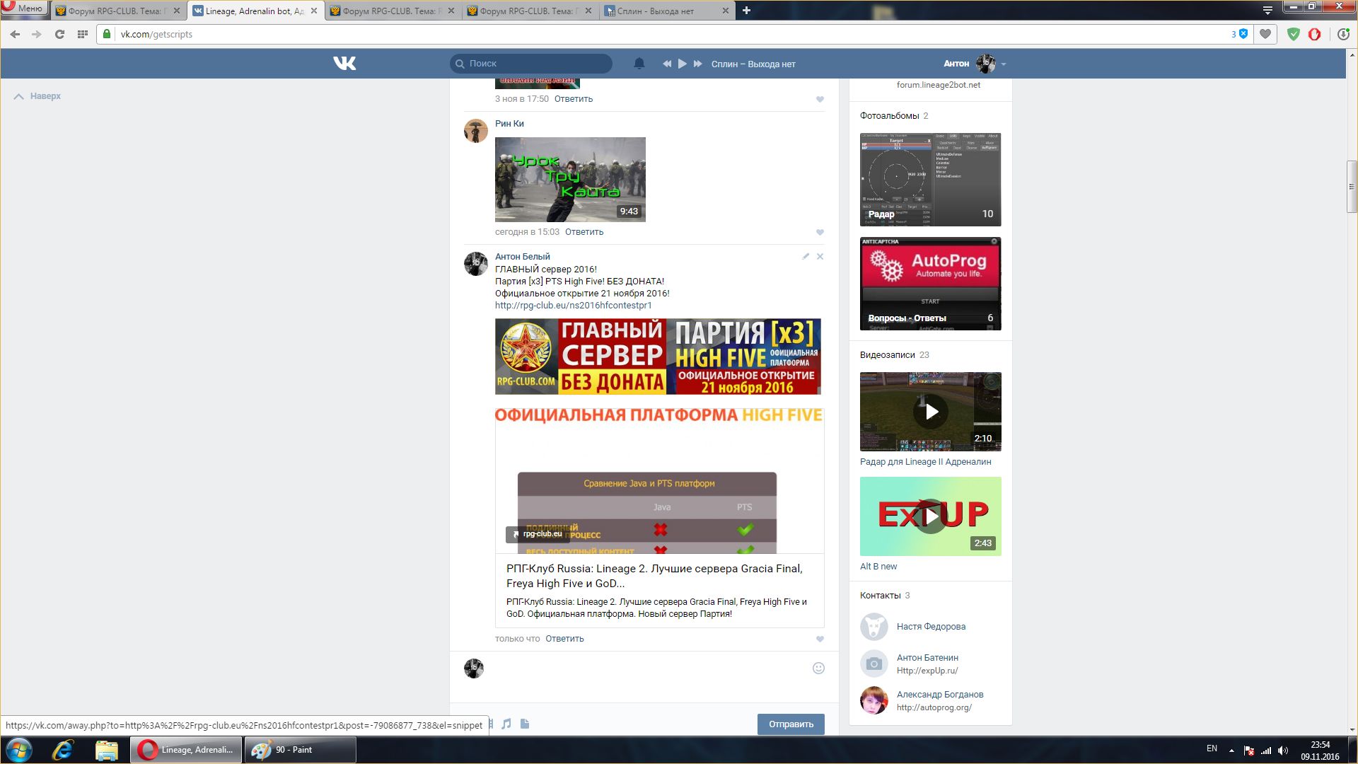Open the РПГ-Клуб Russia link snippet title
This screenshot has width=1358, height=764.
point(654,576)
